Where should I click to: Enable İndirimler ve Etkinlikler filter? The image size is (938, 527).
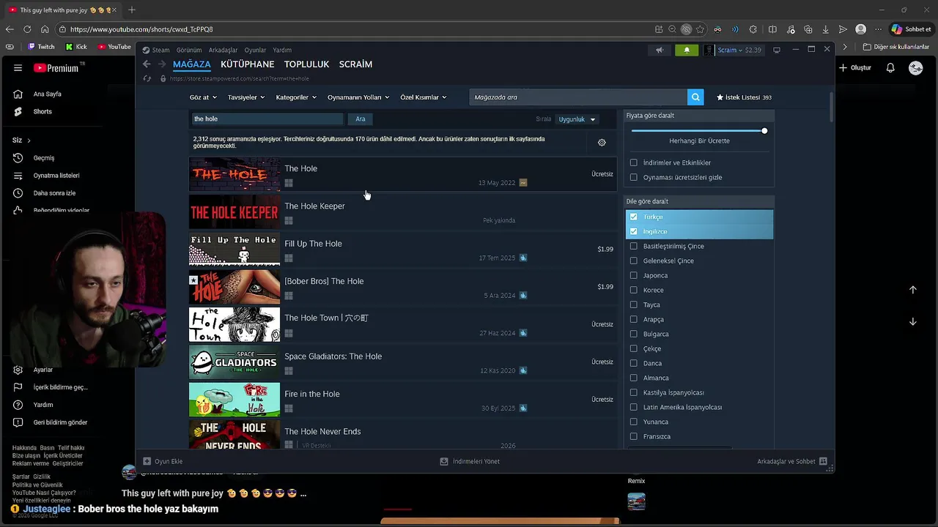[634, 162]
